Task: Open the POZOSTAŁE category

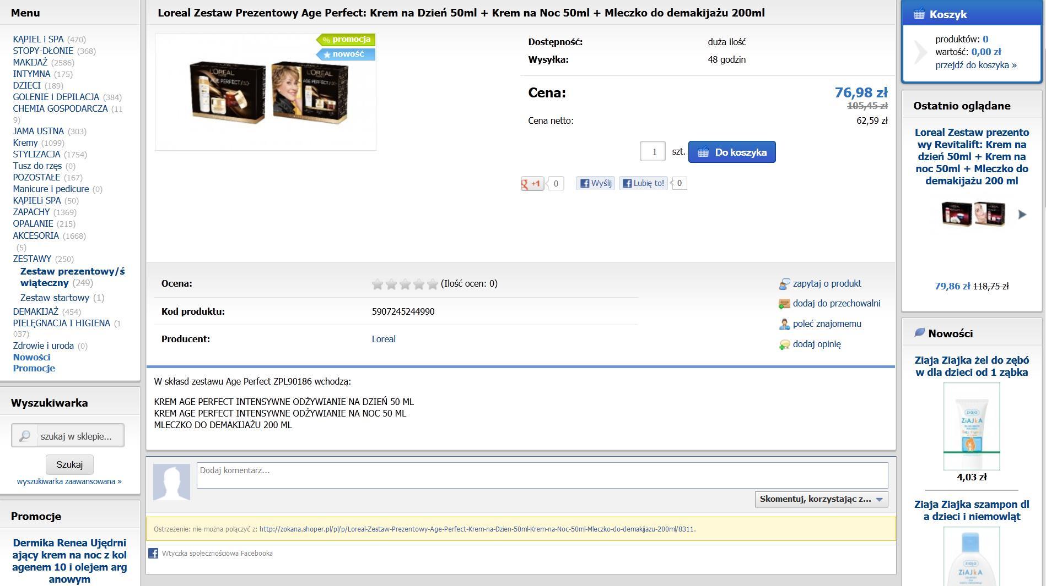Action: (x=36, y=177)
